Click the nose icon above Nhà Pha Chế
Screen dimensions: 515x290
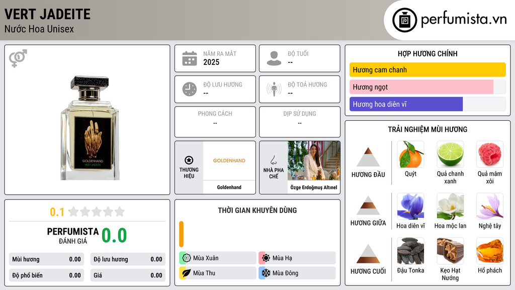pyautogui.click(x=273, y=160)
